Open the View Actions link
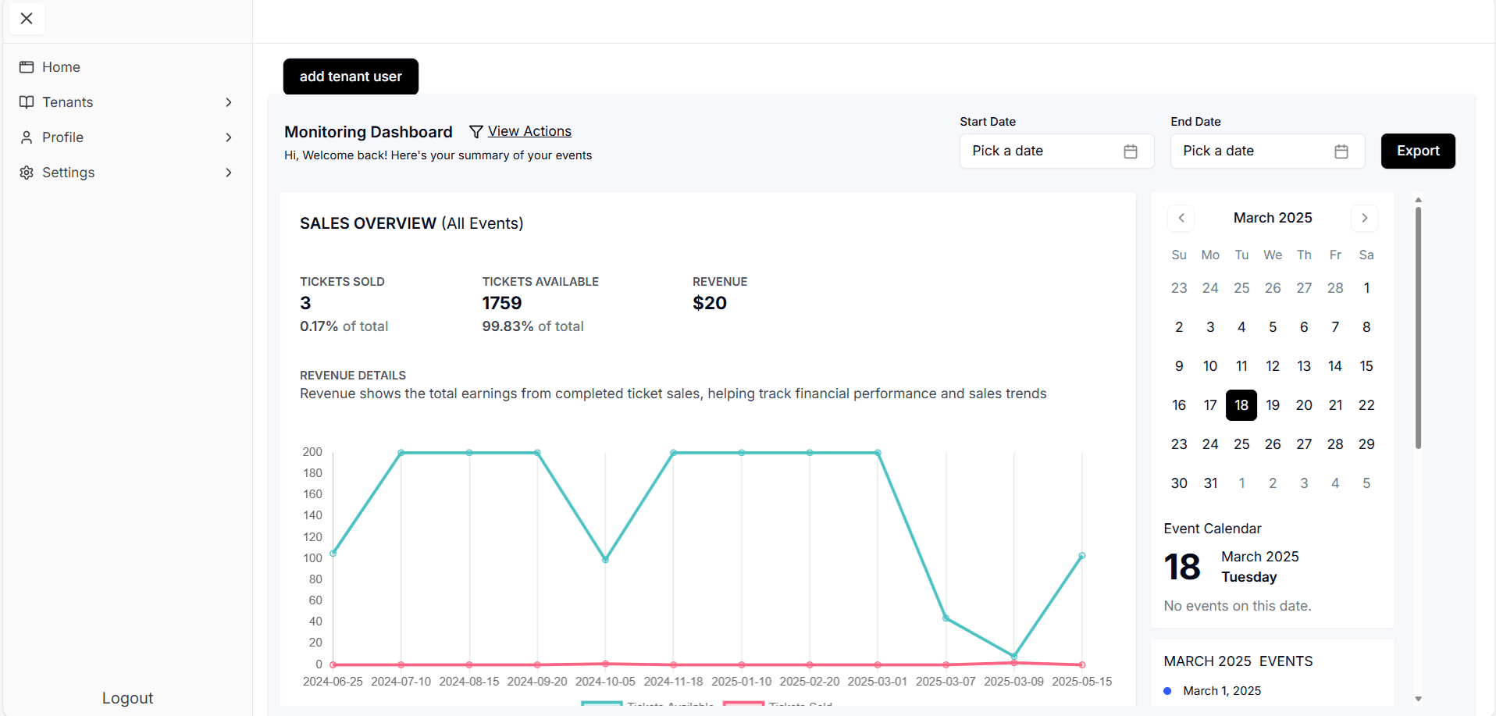This screenshot has width=1496, height=716. pyautogui.click(x=529, y=131)
